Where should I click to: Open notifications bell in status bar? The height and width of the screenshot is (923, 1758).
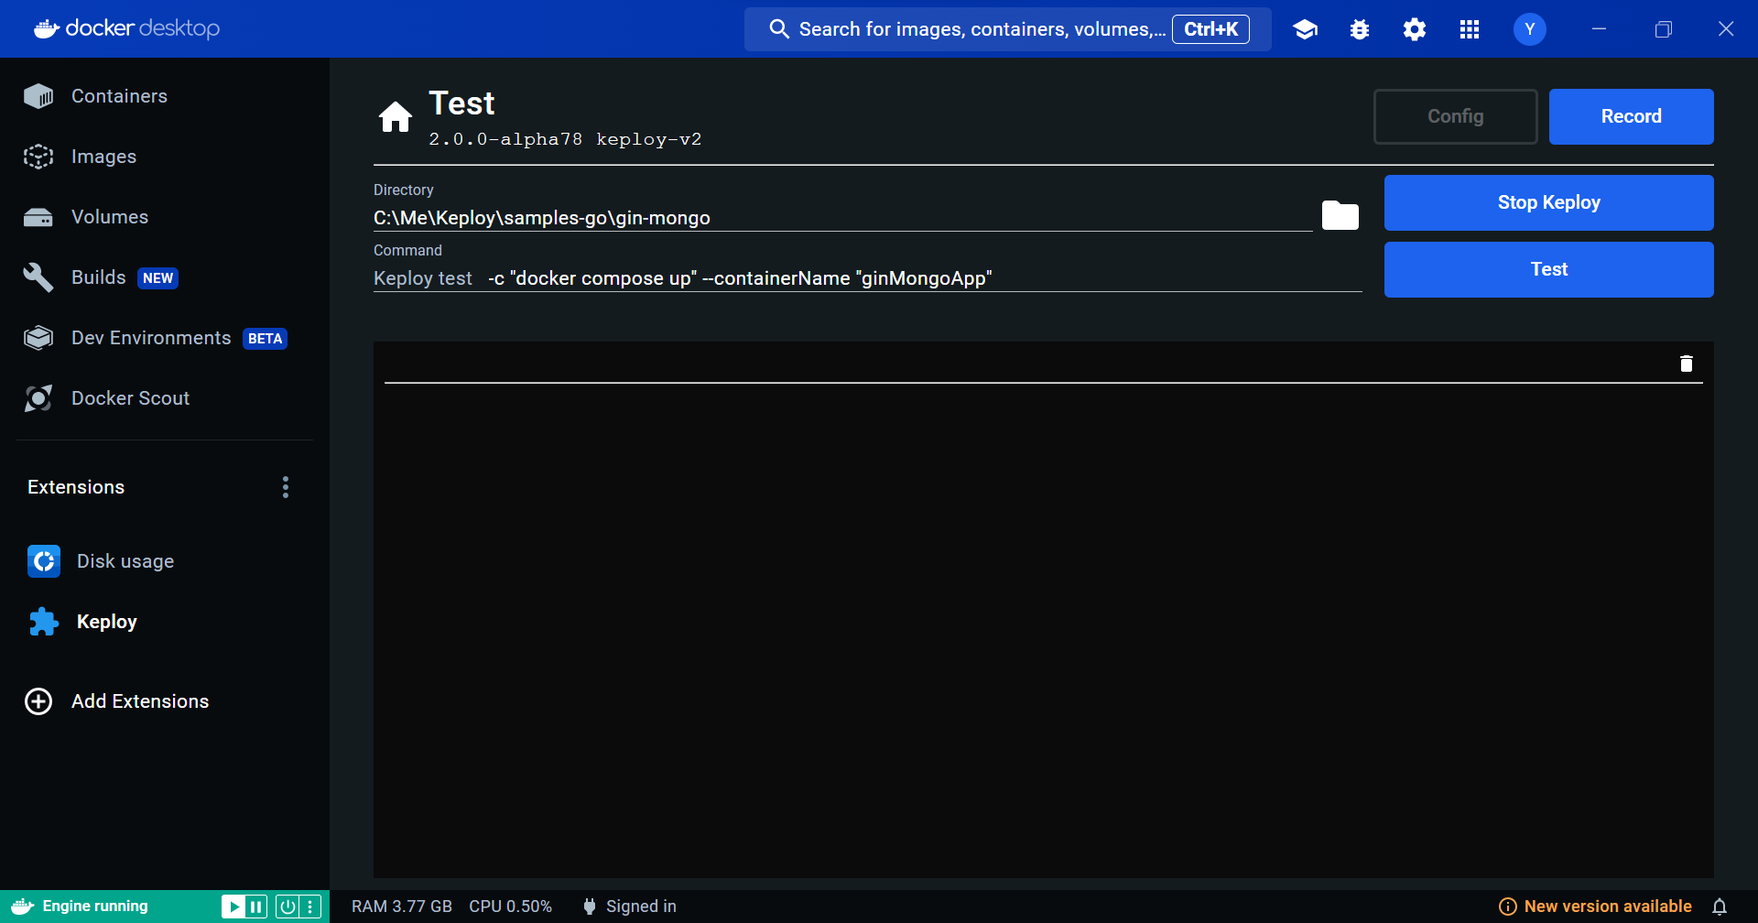click(x=1720, y=907)
